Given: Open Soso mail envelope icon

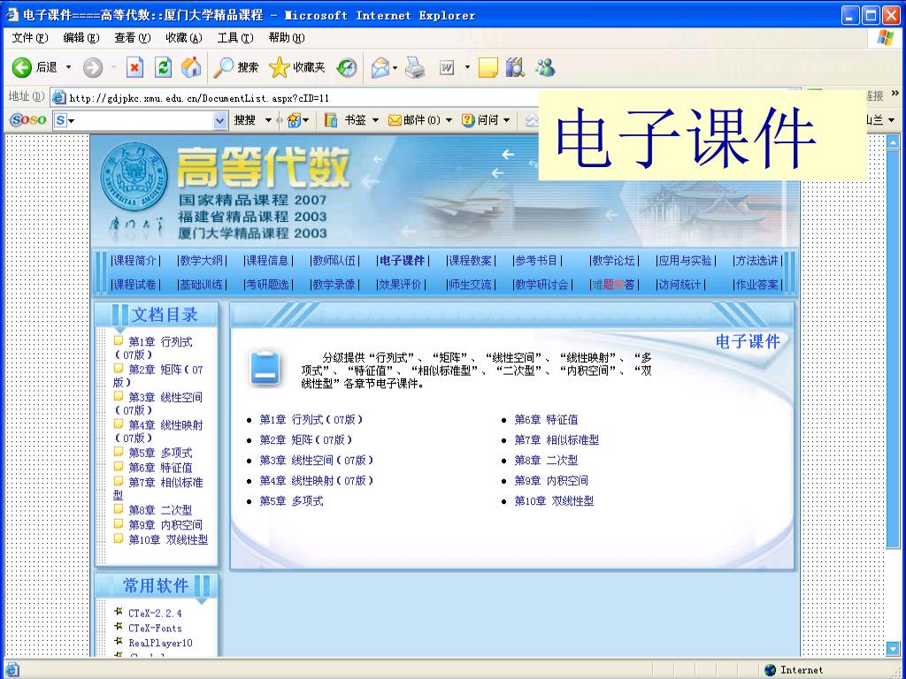Looking at the screenshot, I should 395,120.
